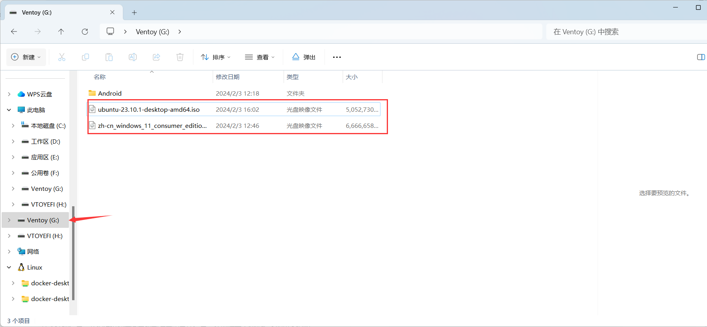
Task: Click the ubuntu ISO file icon
Action: click(x=92, y=109)
